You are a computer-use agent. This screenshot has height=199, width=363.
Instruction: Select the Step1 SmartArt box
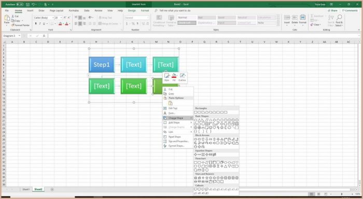tap(102, 65)
